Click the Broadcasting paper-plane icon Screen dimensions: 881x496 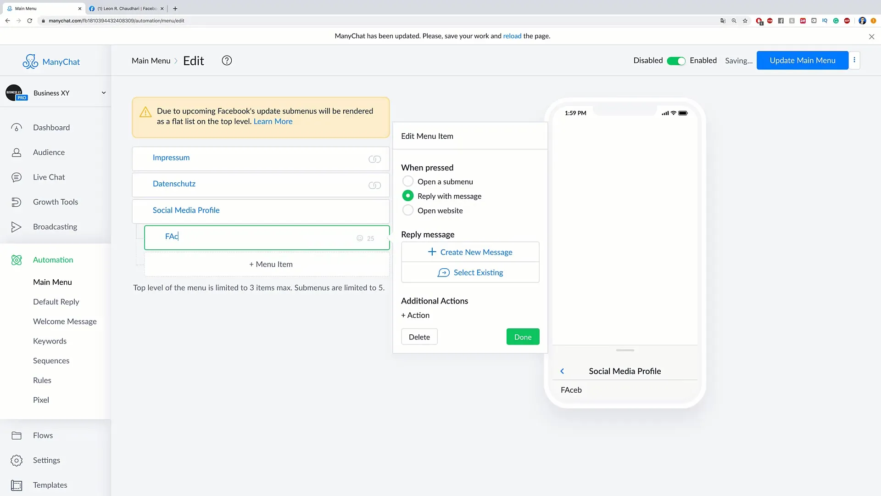click(17, 227)
